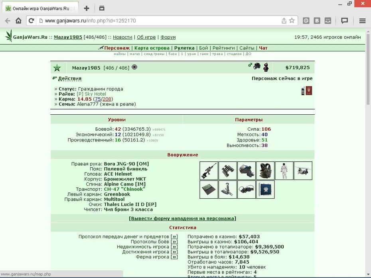Open Недвижимость игрока arrow link
Screen dimensions: 371x278
click(x=174, y=247)
